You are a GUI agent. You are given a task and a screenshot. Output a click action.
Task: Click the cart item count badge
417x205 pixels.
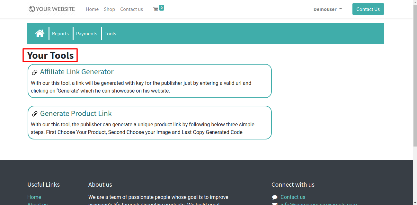click(x=161, y=7)
